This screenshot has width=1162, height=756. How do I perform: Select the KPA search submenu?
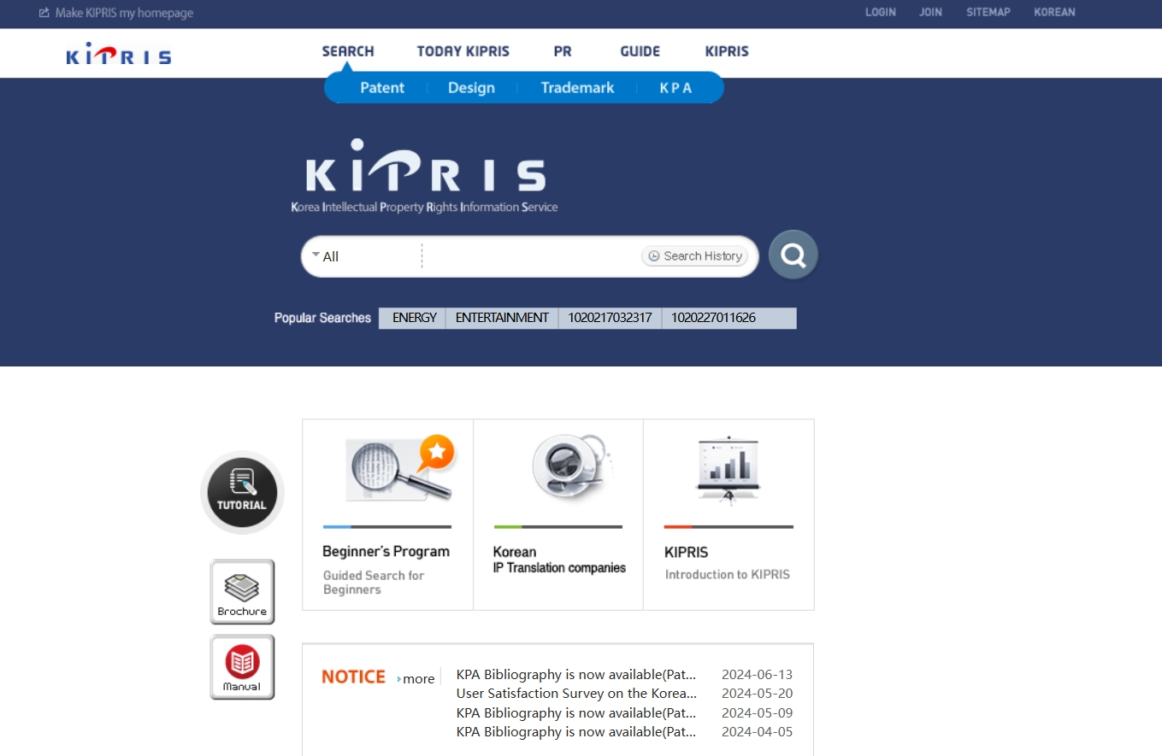pos(675,87)
